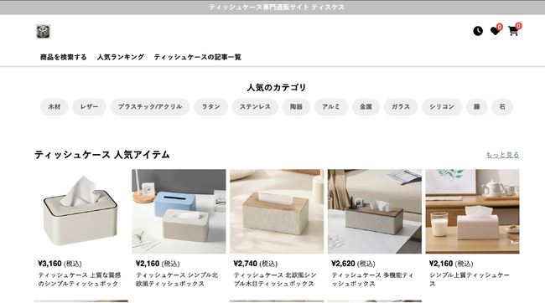Open ティッシュケースの記事一覧 menu item

pos(197,57)
